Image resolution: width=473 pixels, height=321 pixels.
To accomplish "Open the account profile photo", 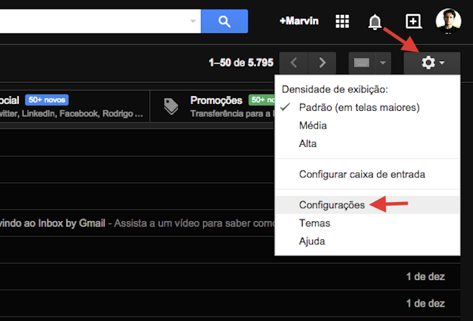I will coord(448,21).
